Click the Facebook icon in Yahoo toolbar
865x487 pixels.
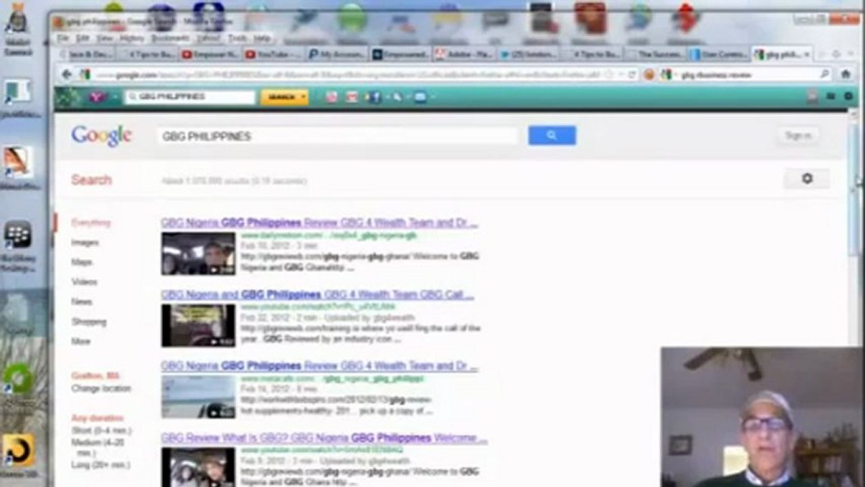tap(374, 97)
